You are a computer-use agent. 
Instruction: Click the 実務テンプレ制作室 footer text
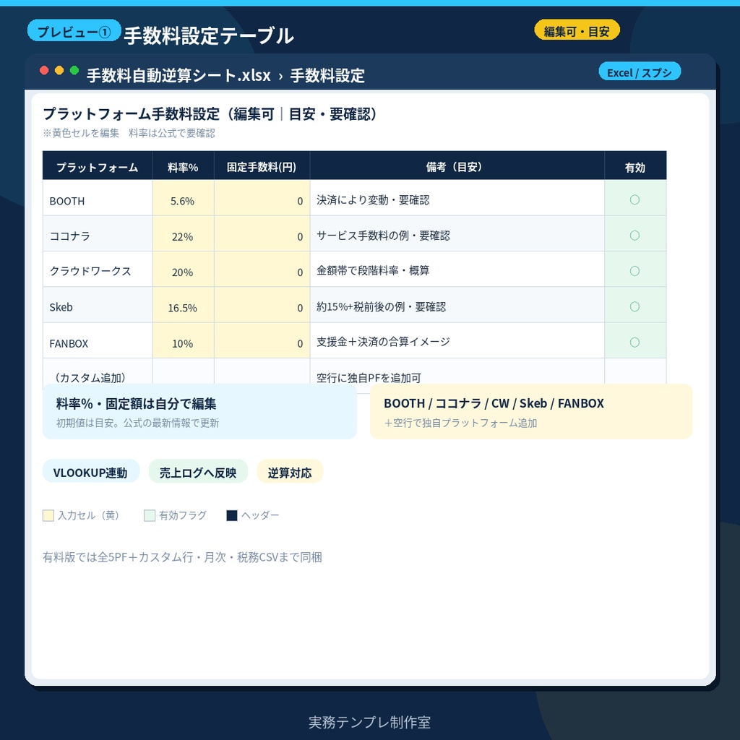pos(369,722)
